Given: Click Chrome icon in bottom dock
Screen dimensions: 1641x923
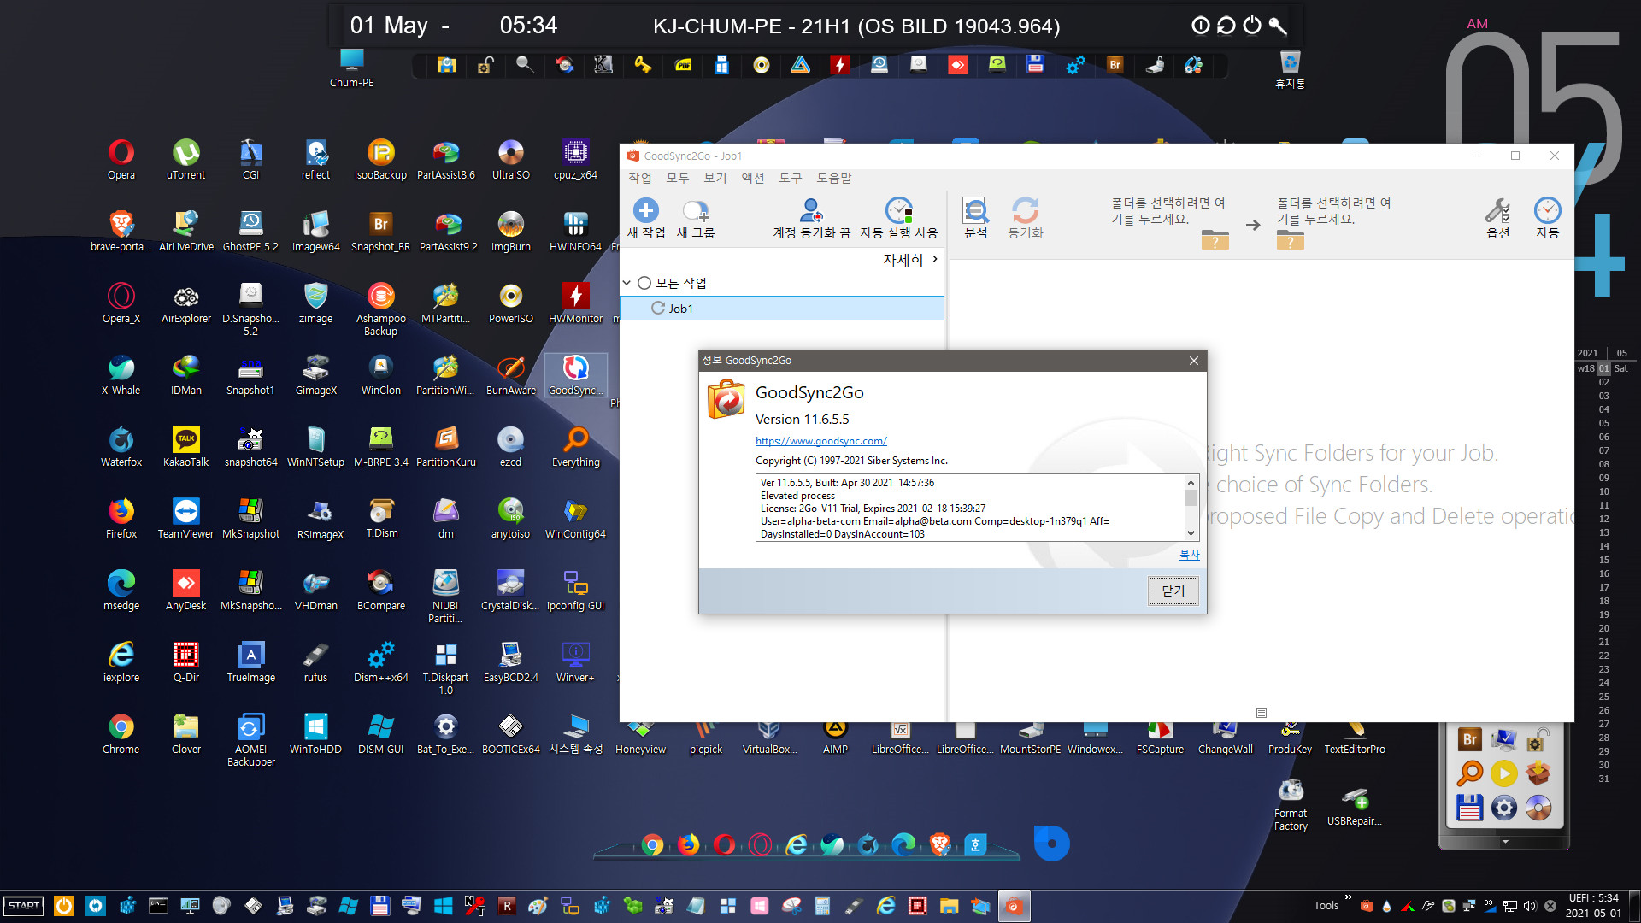Looking at the screenshot, I should [x=652, y=844].
